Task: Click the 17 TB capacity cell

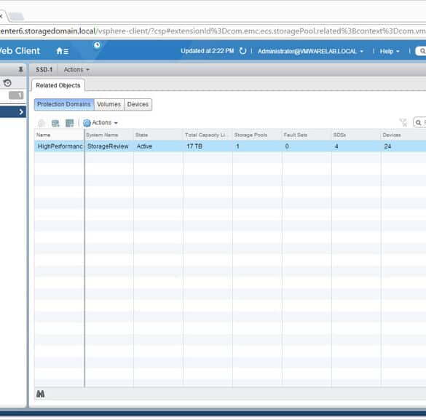Action: pyautogui.click(x=208, y=146)
